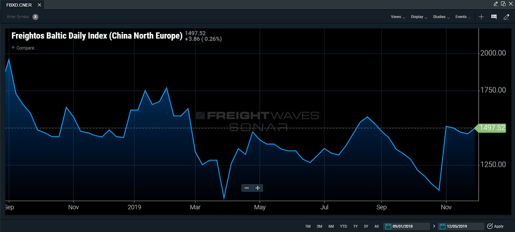Add a comparison via Compare link
This screenshot has height=232, width=515.
[24, 48]
